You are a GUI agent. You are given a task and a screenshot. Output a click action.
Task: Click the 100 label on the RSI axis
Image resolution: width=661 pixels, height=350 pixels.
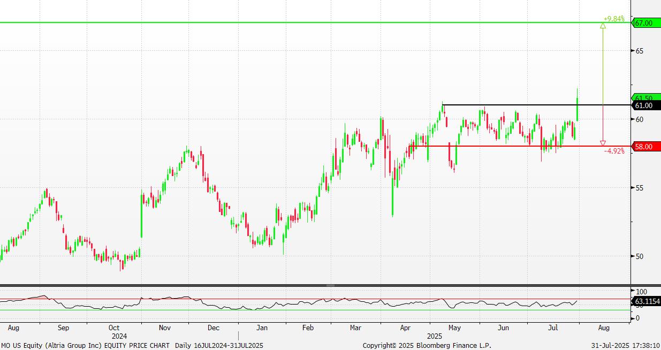point(641,292)
